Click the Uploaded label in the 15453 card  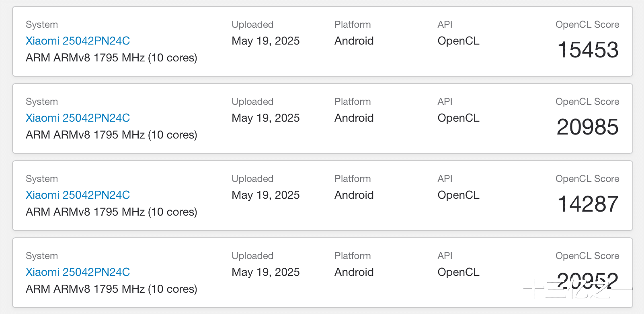tap(252, 24)
